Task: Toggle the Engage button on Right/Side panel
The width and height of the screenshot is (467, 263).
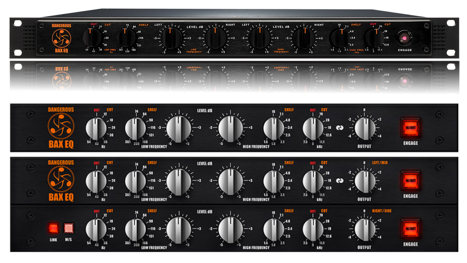Action: coord(410,229)
